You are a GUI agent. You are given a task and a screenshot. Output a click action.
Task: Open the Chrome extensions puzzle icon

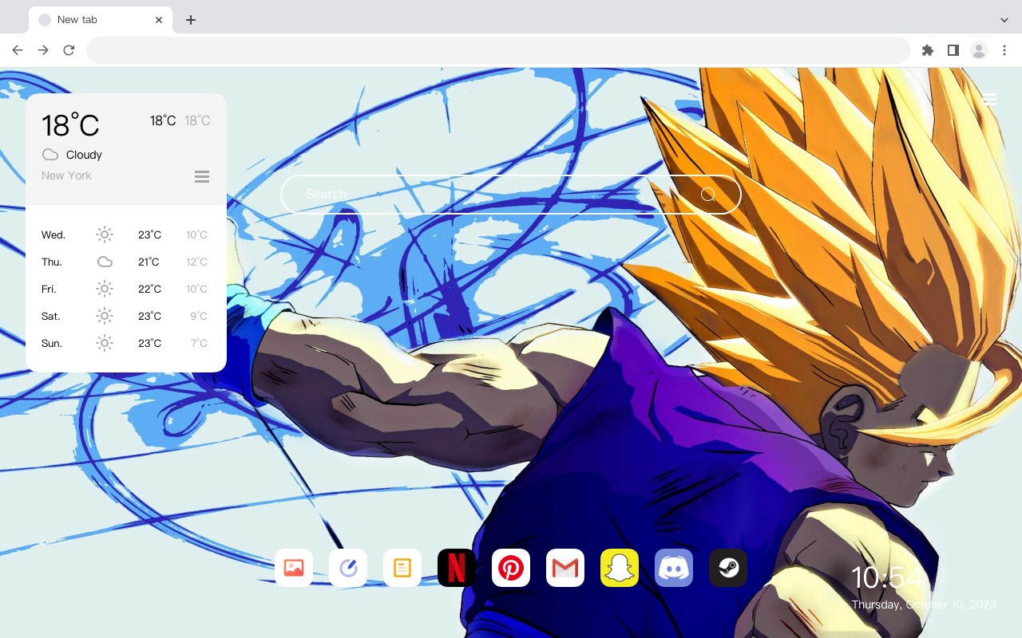click(928, 50)
